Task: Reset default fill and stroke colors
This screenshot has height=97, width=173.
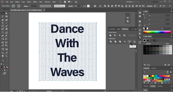Action: [2, 64]
